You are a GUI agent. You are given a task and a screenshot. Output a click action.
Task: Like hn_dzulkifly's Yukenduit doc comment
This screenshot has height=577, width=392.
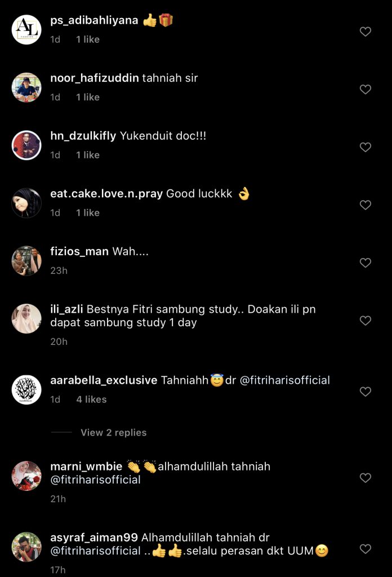pos(366,147)
